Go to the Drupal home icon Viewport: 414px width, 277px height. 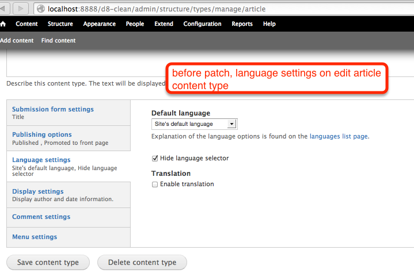[3, 24]
